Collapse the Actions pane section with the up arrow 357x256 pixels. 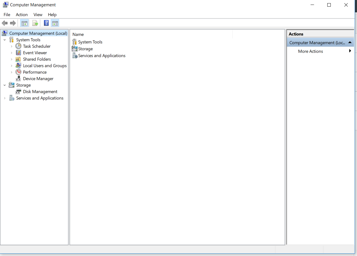[x=350, y=43]
